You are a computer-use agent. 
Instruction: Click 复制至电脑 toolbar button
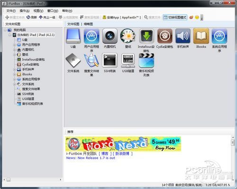point(90,17)
